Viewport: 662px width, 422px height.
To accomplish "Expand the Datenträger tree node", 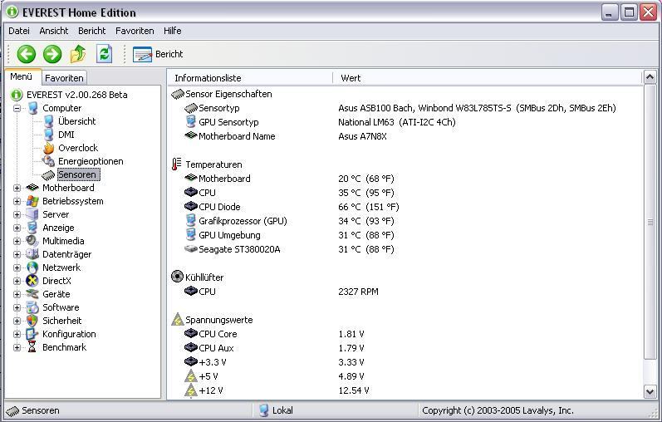I will click(x=17, y=254).
